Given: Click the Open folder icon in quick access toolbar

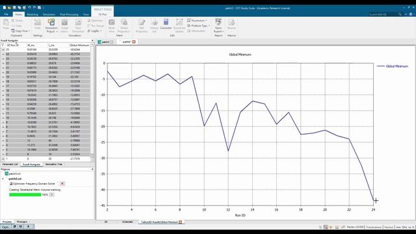Looking at the screenshot, I should [9, 7].
